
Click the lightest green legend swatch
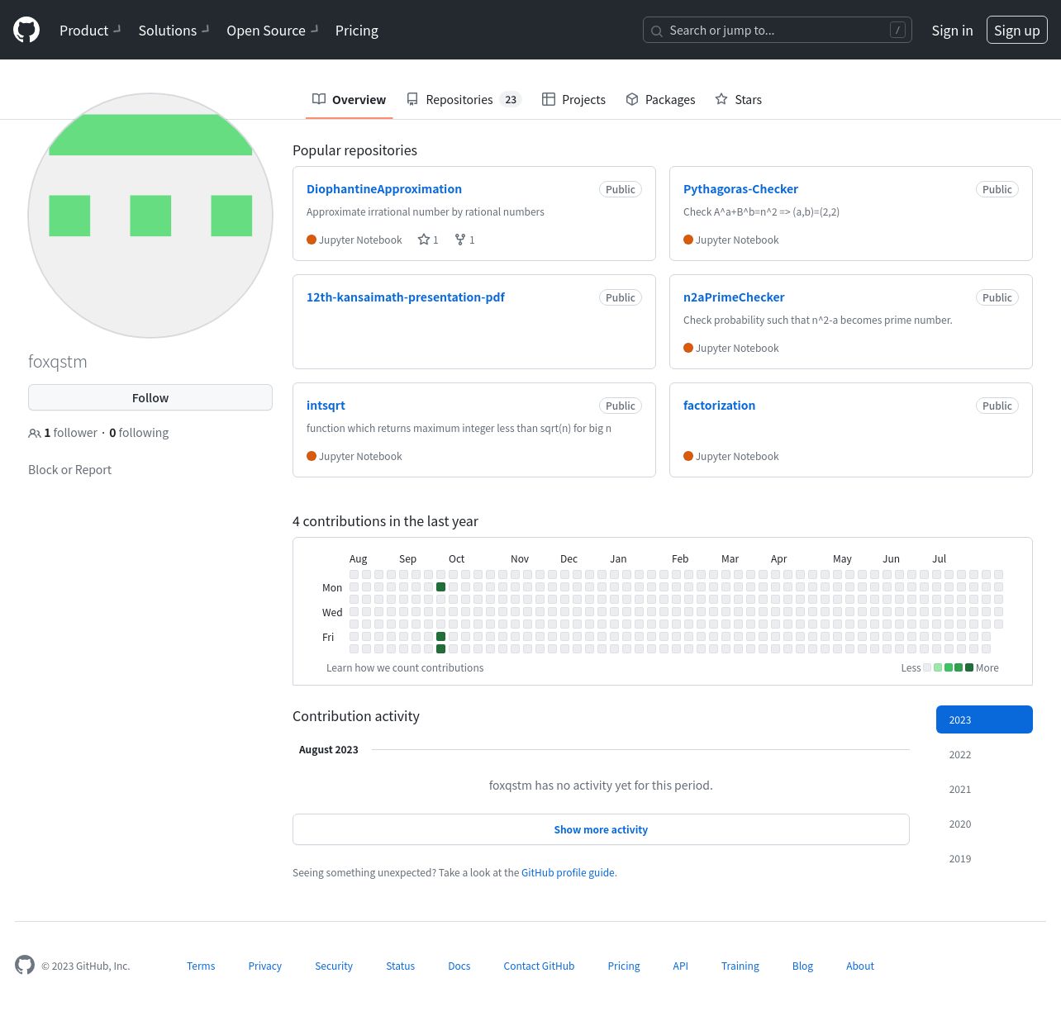pos(938,667)
